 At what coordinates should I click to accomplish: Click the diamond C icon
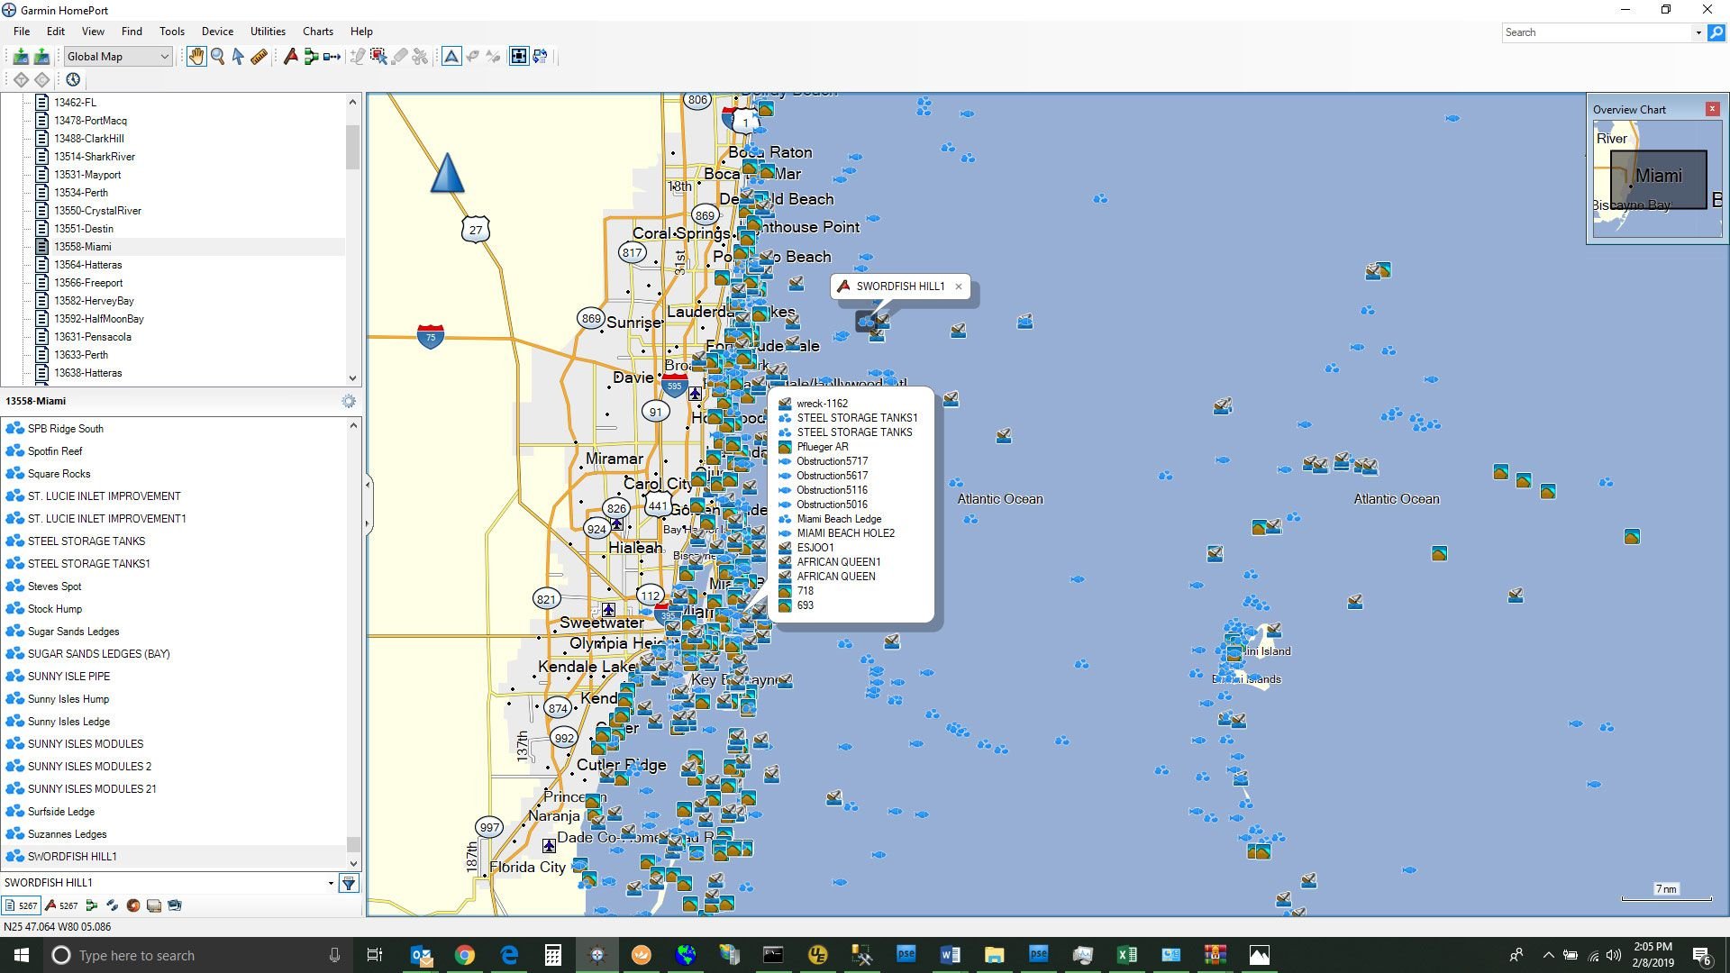click(x=41, y=80)
